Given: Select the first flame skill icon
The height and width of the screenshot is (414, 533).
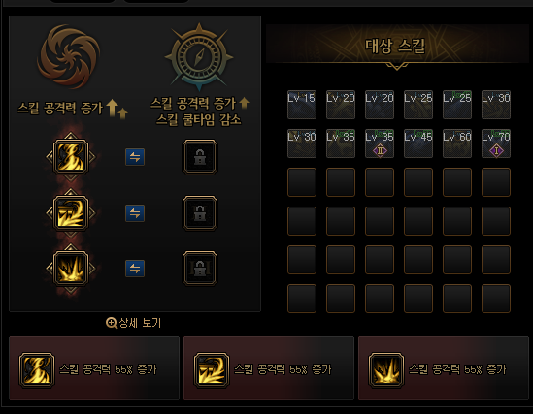Looking at the screenshot, I should coord(71,157).
